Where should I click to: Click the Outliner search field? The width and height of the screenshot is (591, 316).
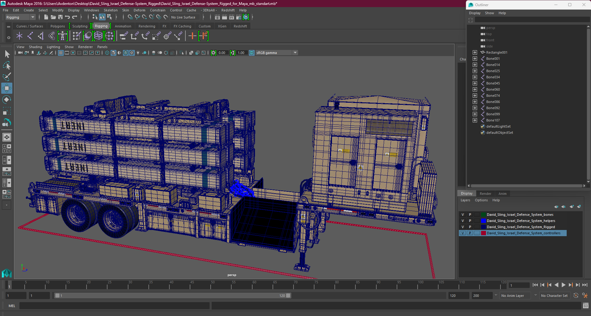click(x=532, y=20)
